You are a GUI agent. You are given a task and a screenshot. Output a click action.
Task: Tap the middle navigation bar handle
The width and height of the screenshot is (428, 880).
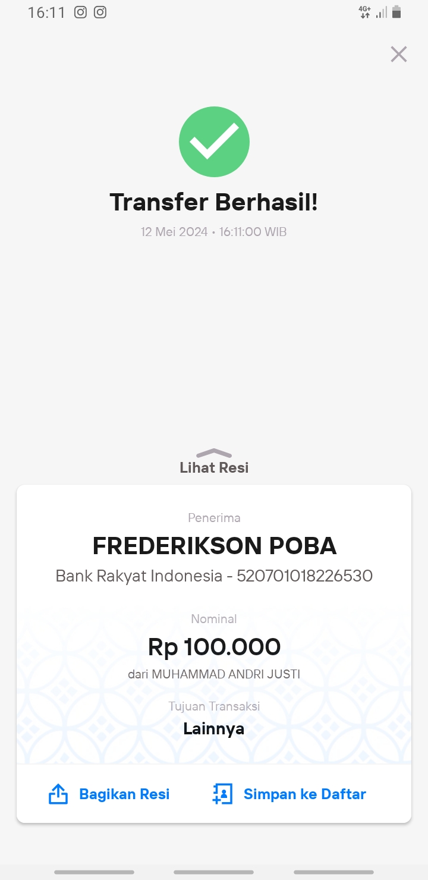point(214,872)
